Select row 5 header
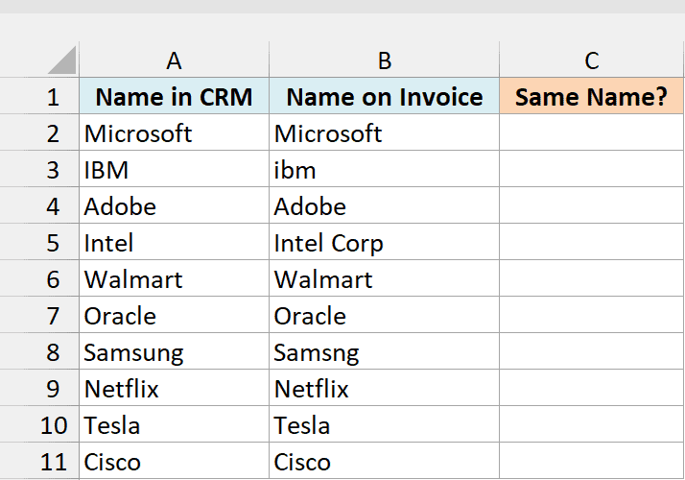The width and height of the screenshot is (685, 480). [x=39, y=243]
